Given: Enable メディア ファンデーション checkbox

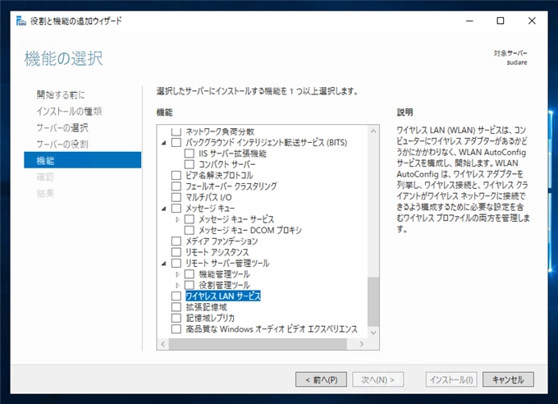Looking at the screenshot, I should pos(176,241).
